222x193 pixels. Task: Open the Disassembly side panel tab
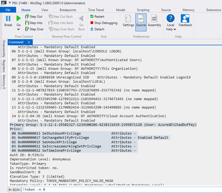[x=4, y=49]
